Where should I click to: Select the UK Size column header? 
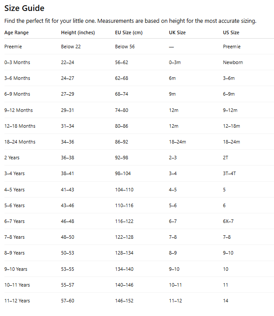[x=177, y=32]
